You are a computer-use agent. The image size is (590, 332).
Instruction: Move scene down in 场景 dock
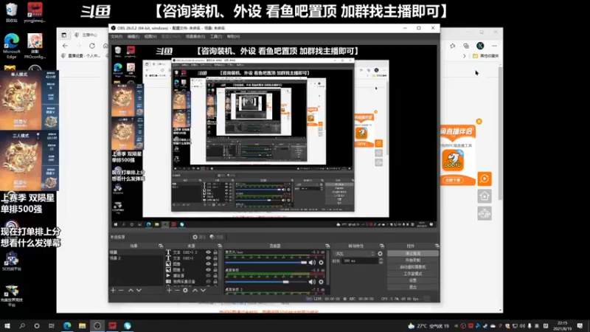tap(139, 290)
